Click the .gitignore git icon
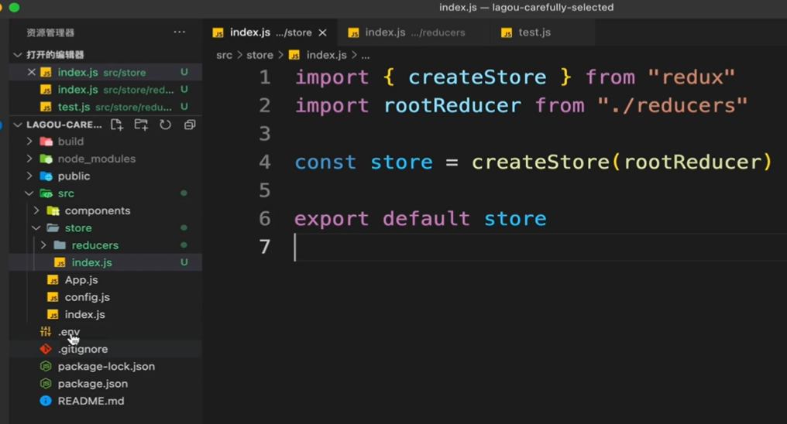Image resolution: width=787 pixels, height=424 pixels. pyautogui.click(x=46, y=349)
